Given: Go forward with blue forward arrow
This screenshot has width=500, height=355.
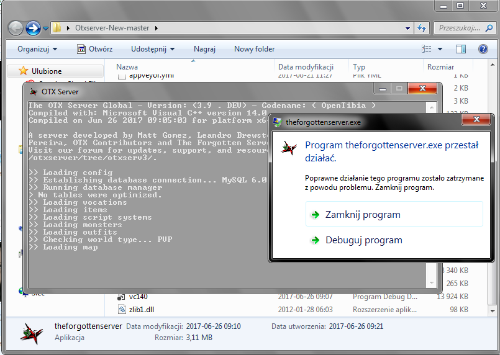Looking at the screenshot, I should (x=33, y=28).
